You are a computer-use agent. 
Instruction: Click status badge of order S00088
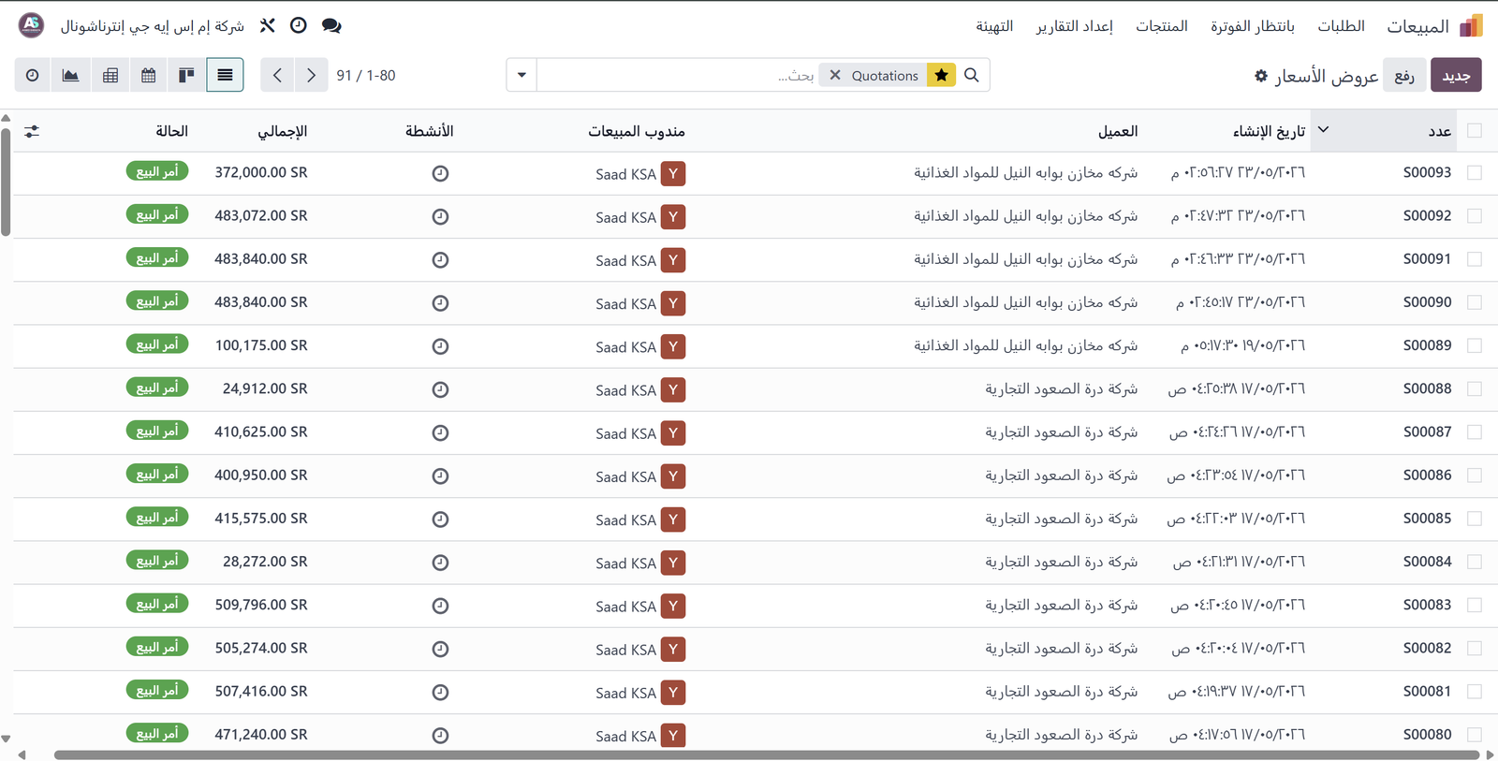click(x=157, y=388)
